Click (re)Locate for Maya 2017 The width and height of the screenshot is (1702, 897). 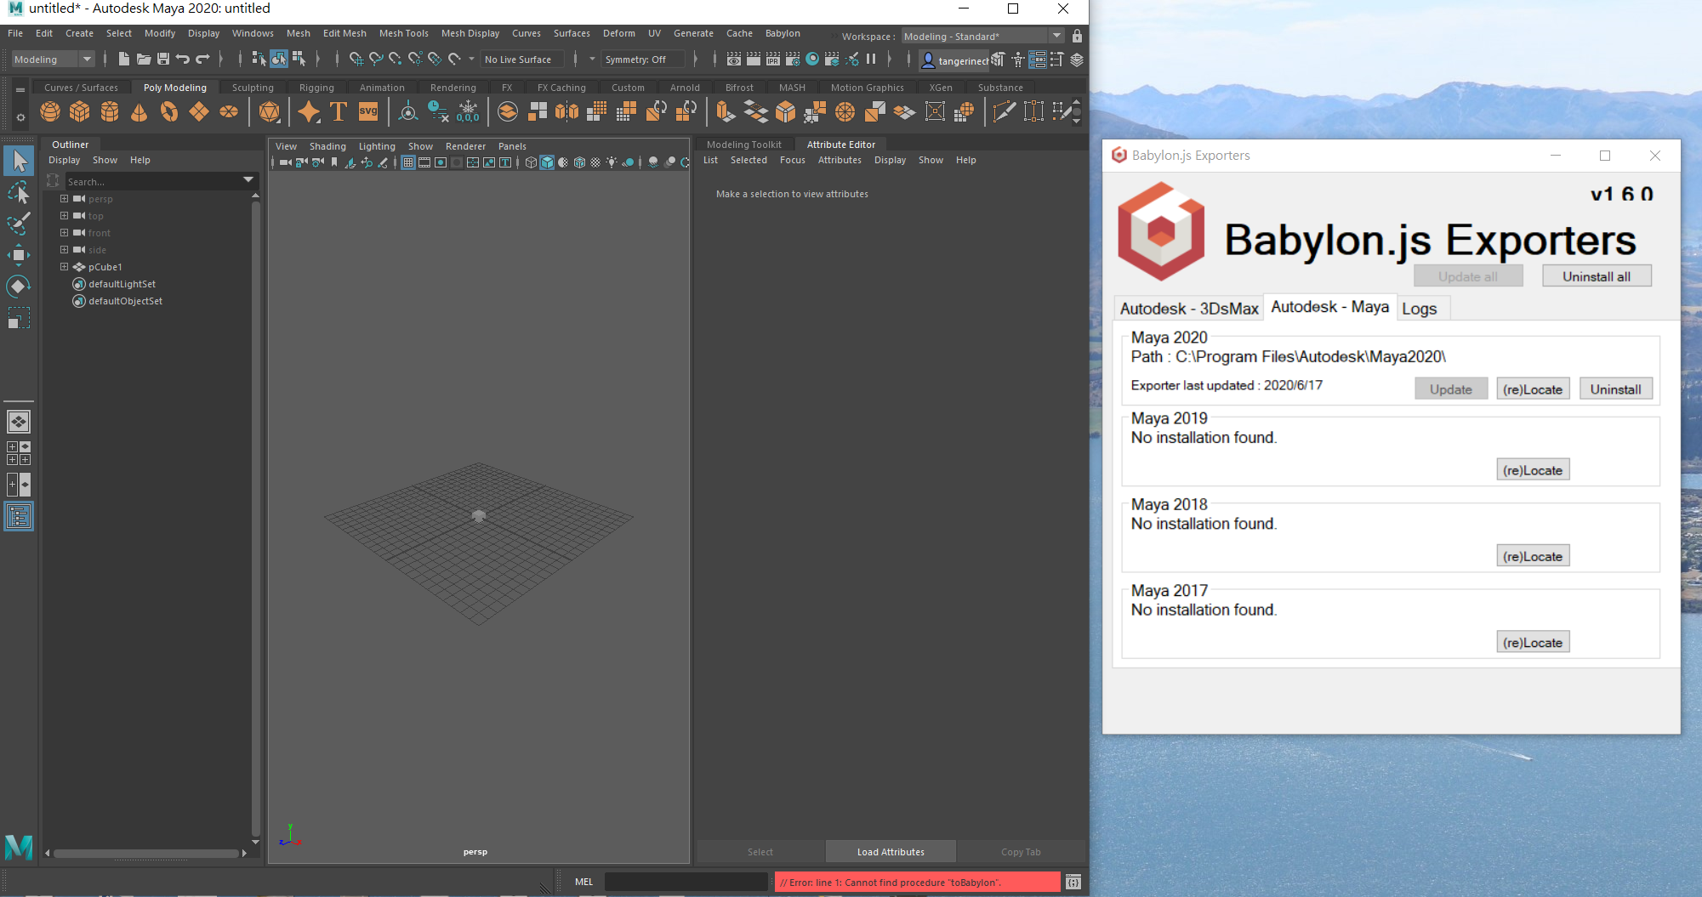click(x=1533, y=642)
